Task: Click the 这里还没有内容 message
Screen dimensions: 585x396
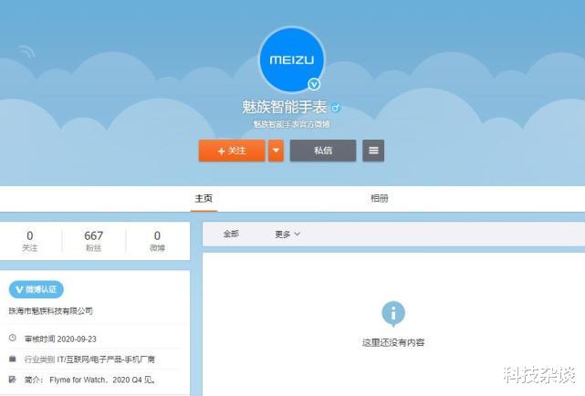Action: click(x=393, y=343)
